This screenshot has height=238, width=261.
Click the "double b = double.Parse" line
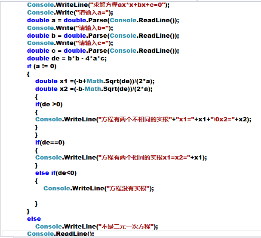pos(103,36)
